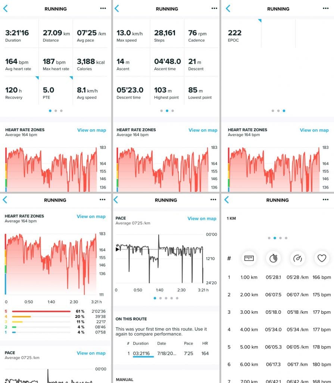Select the first page dot on the EPOC screen
The width and height of the screenshot is (334, 383).
[273, 111]
